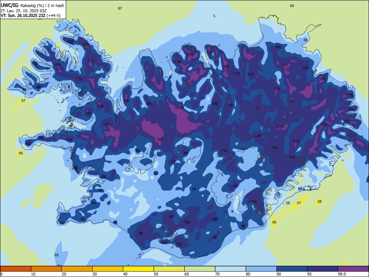Click the yellow 56 patch off southeast coast
This screenshot has width=369, height=277.
(x=274, y=222)
